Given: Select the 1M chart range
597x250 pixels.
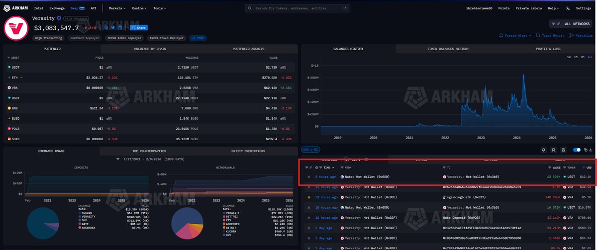Looking at the screenshot, I should point(576,57).
